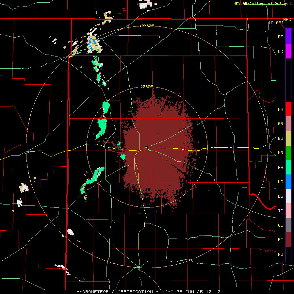The height and width of the screenshot is (294, 294).
Task: Click the HR dark green legend swatch
Action: click(x=288, y=153)
